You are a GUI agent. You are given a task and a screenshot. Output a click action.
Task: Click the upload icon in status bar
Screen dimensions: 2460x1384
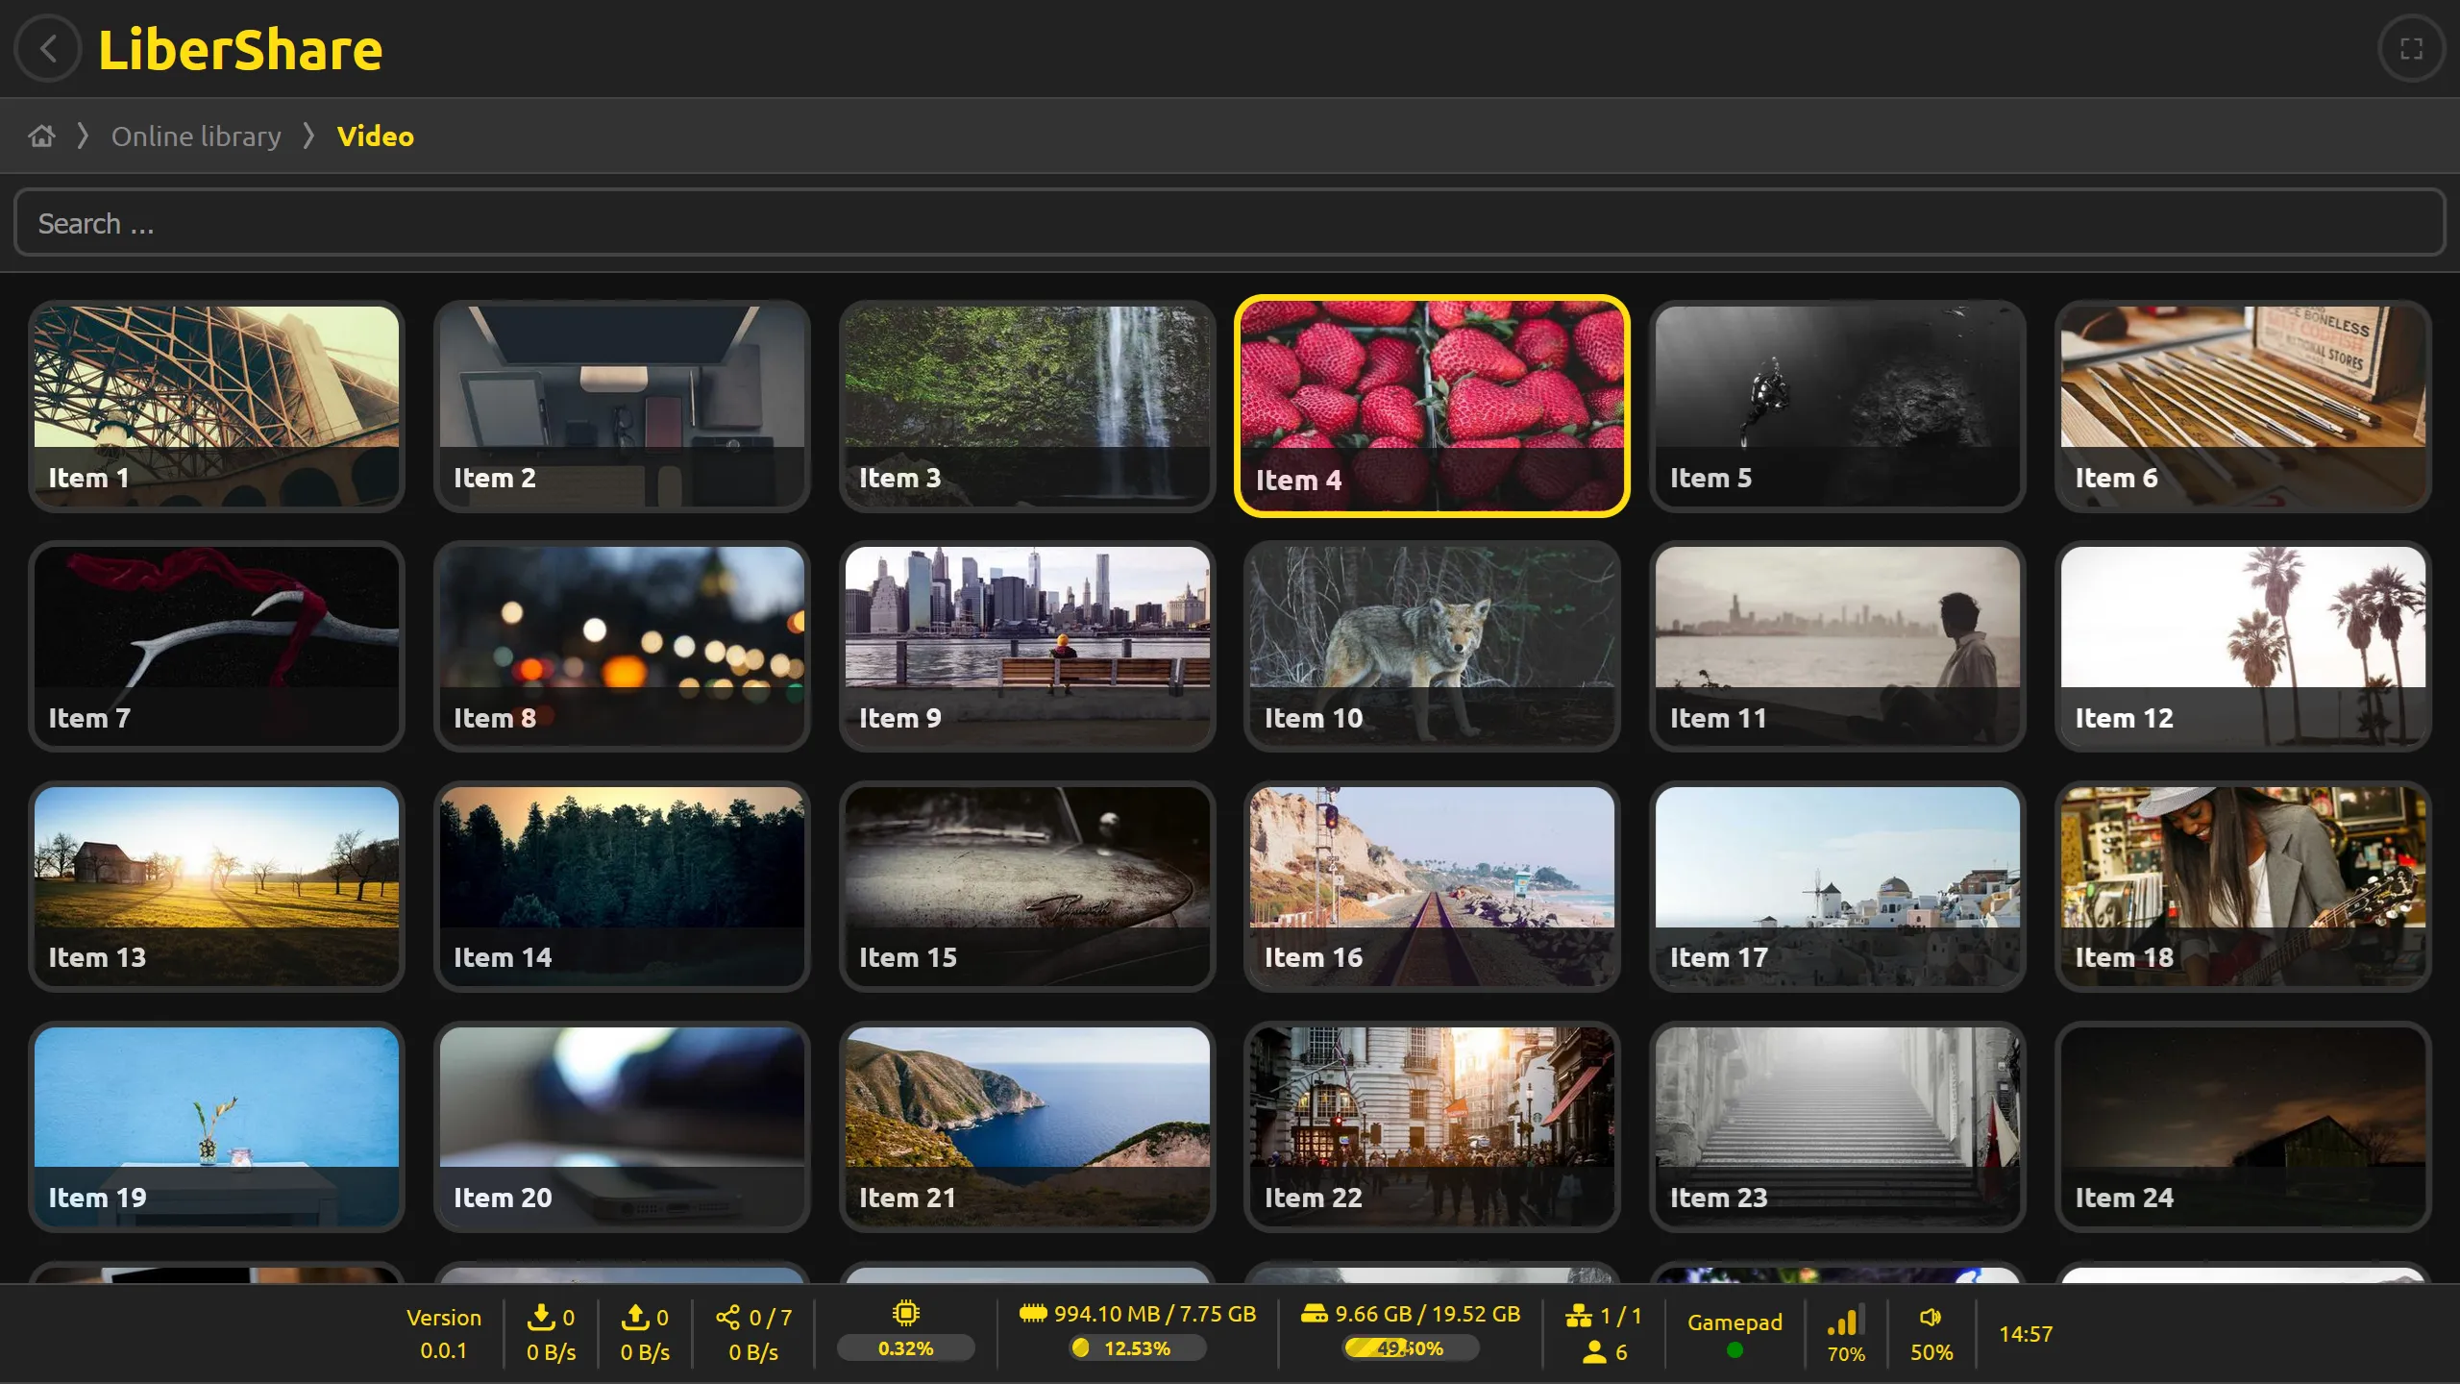(x=635, y=1317)
